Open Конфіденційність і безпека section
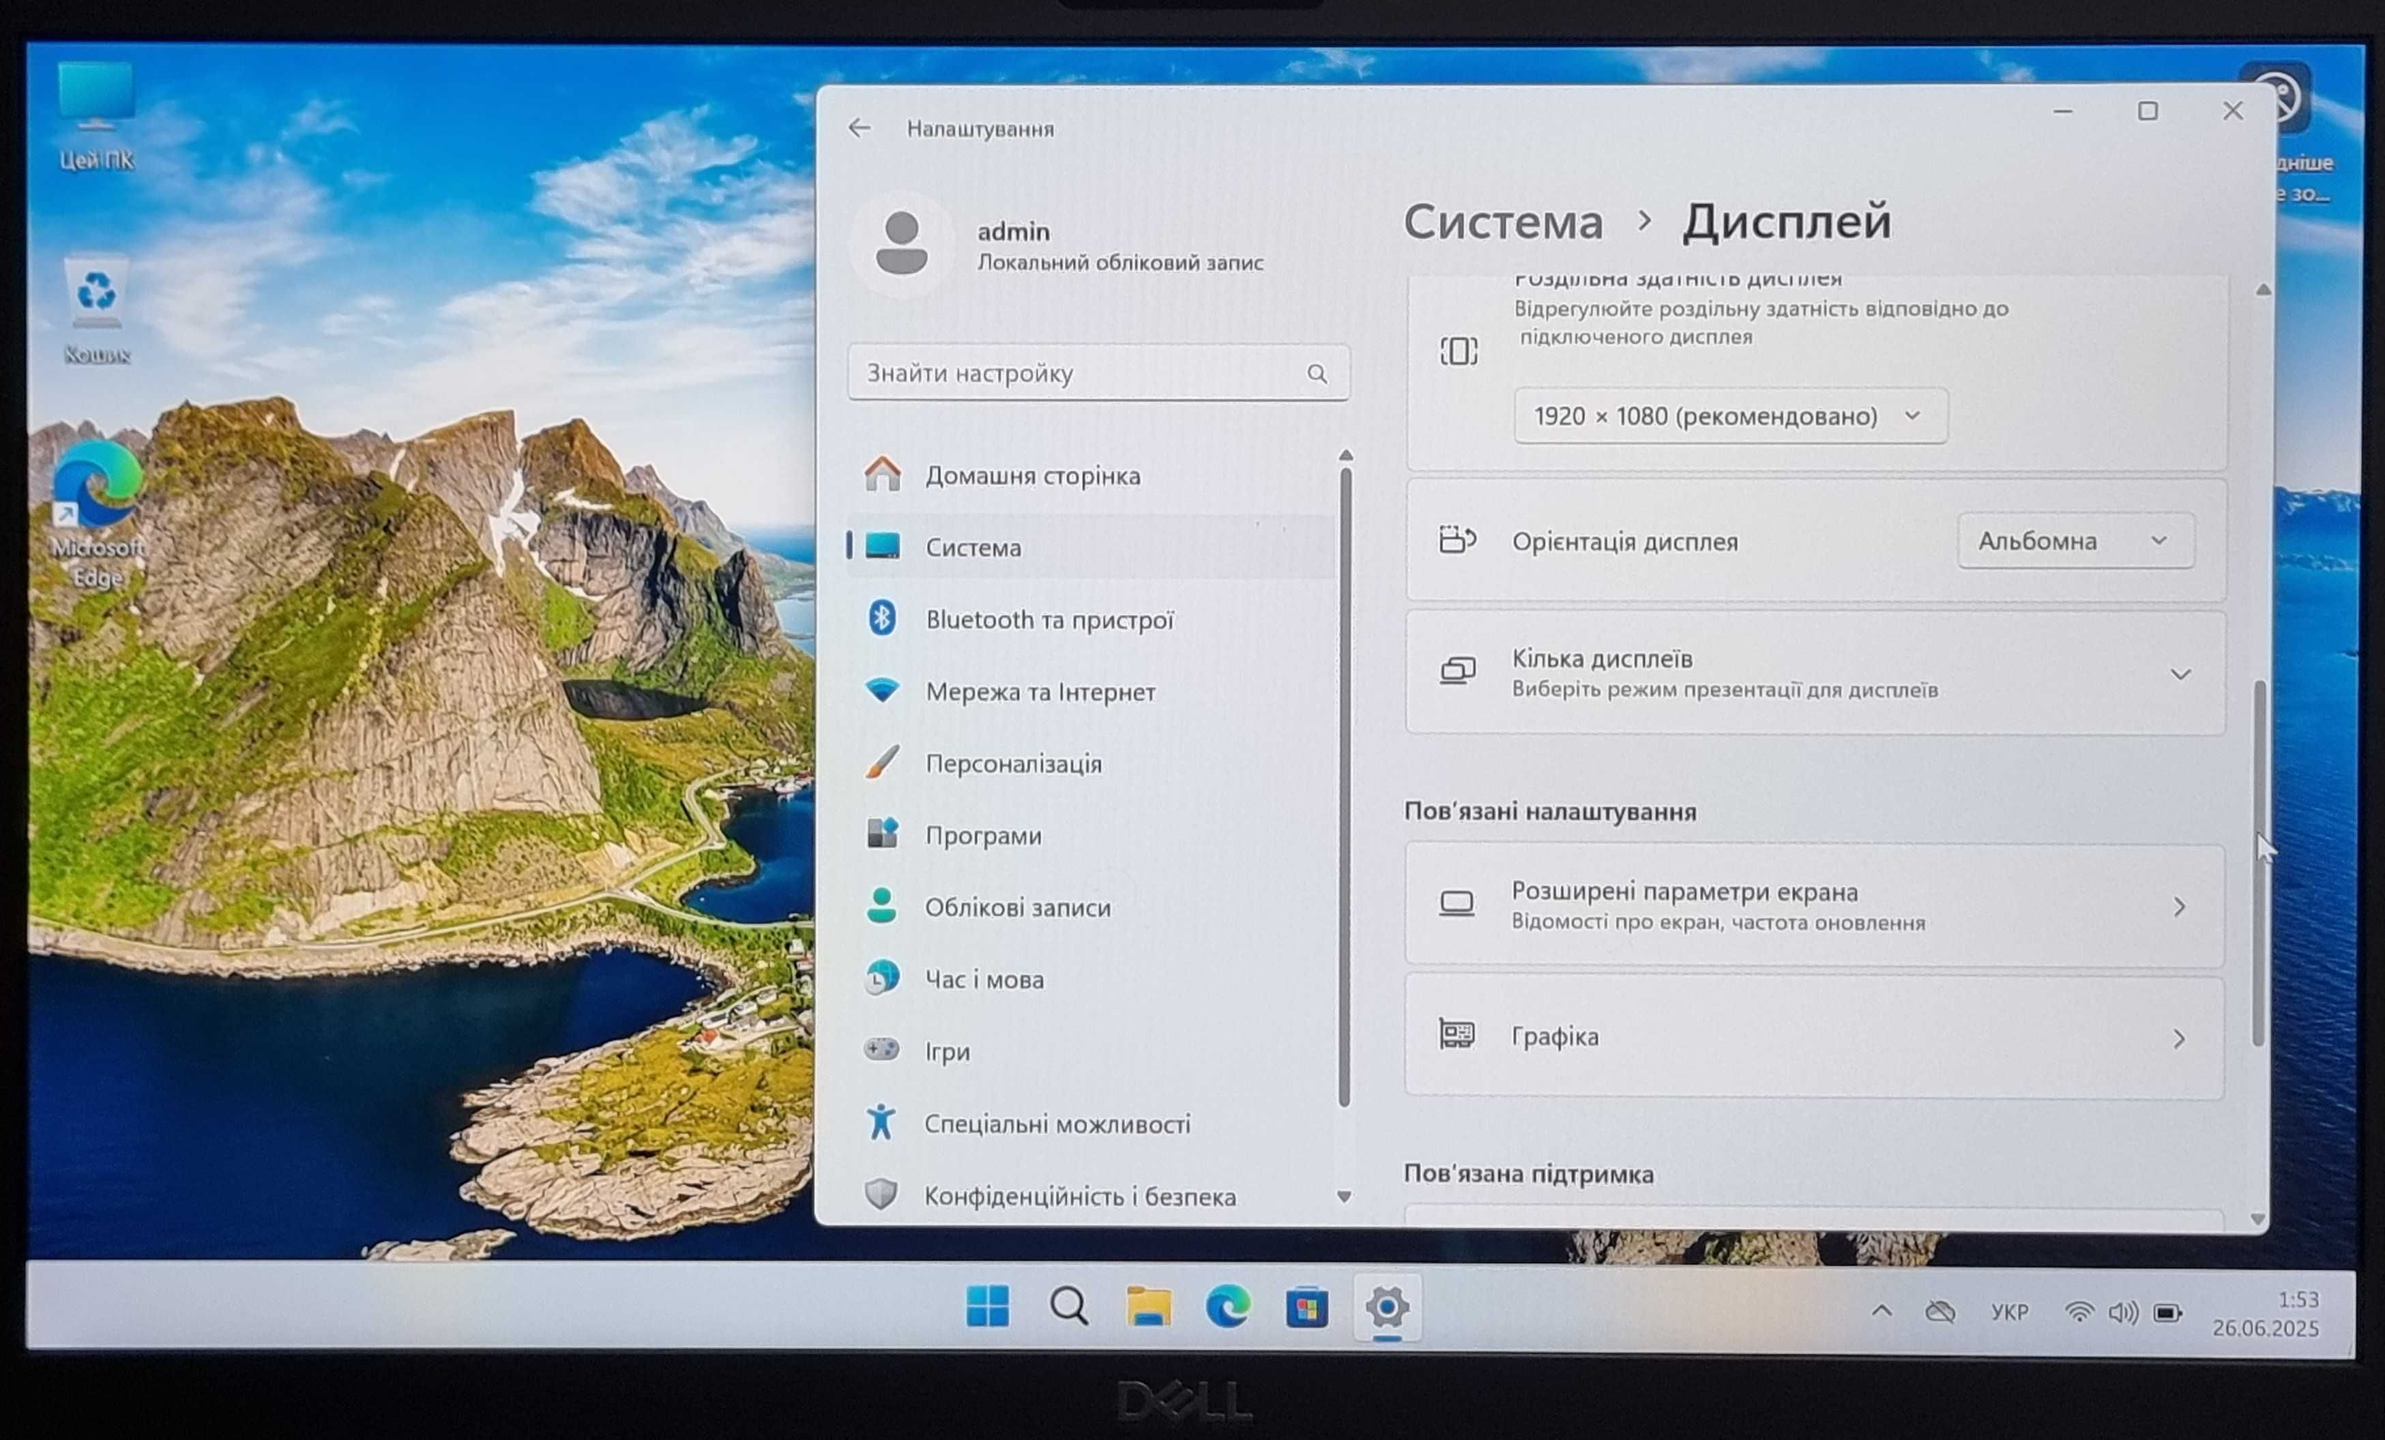The width and height of the screenshot is (2385, 1440). pos(1092,1196)
